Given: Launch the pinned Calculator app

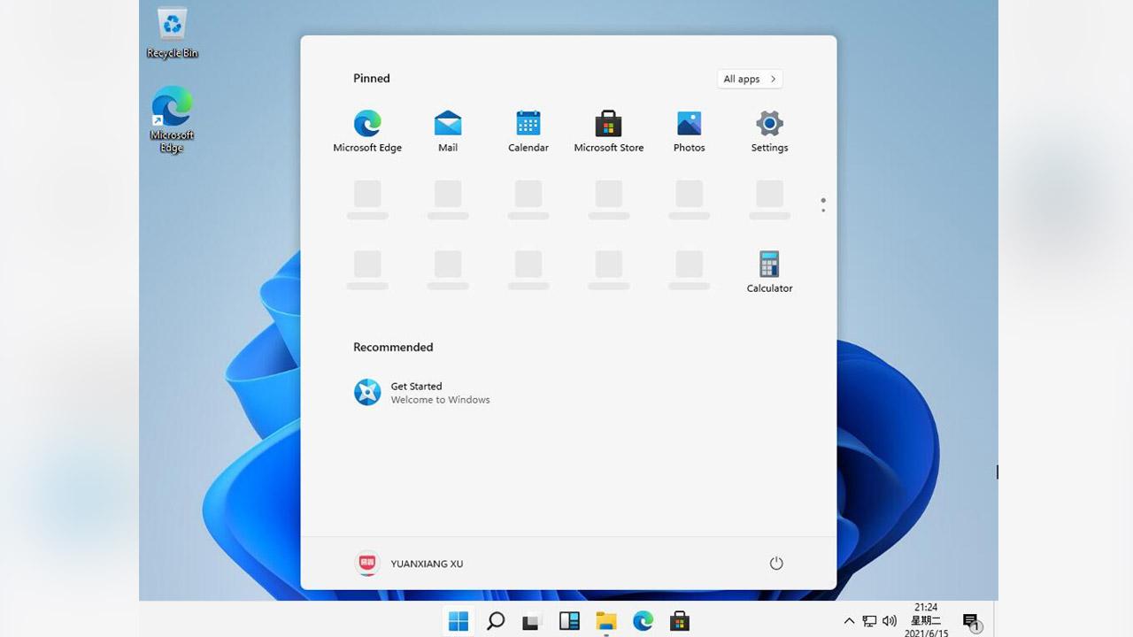Looking at the screenshot, I should point(769,272).
